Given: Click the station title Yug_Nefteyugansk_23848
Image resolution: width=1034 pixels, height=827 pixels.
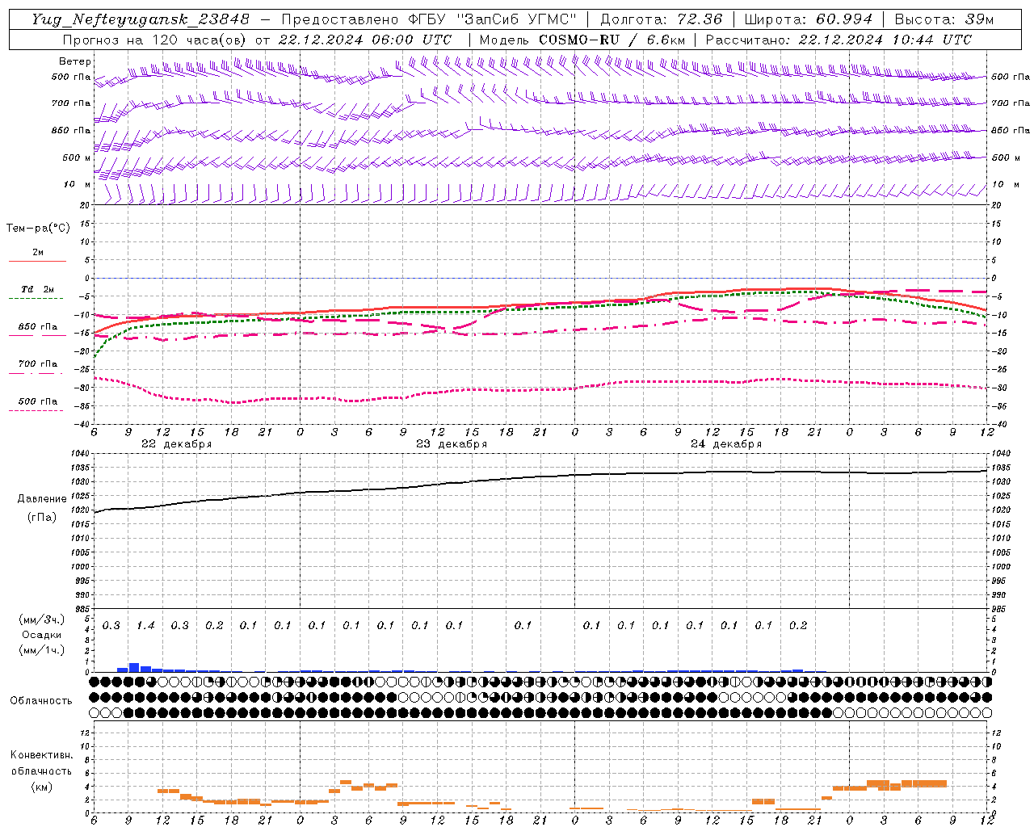Looking at the screenshot, I should pyautogui.click(x=140, y=19).
